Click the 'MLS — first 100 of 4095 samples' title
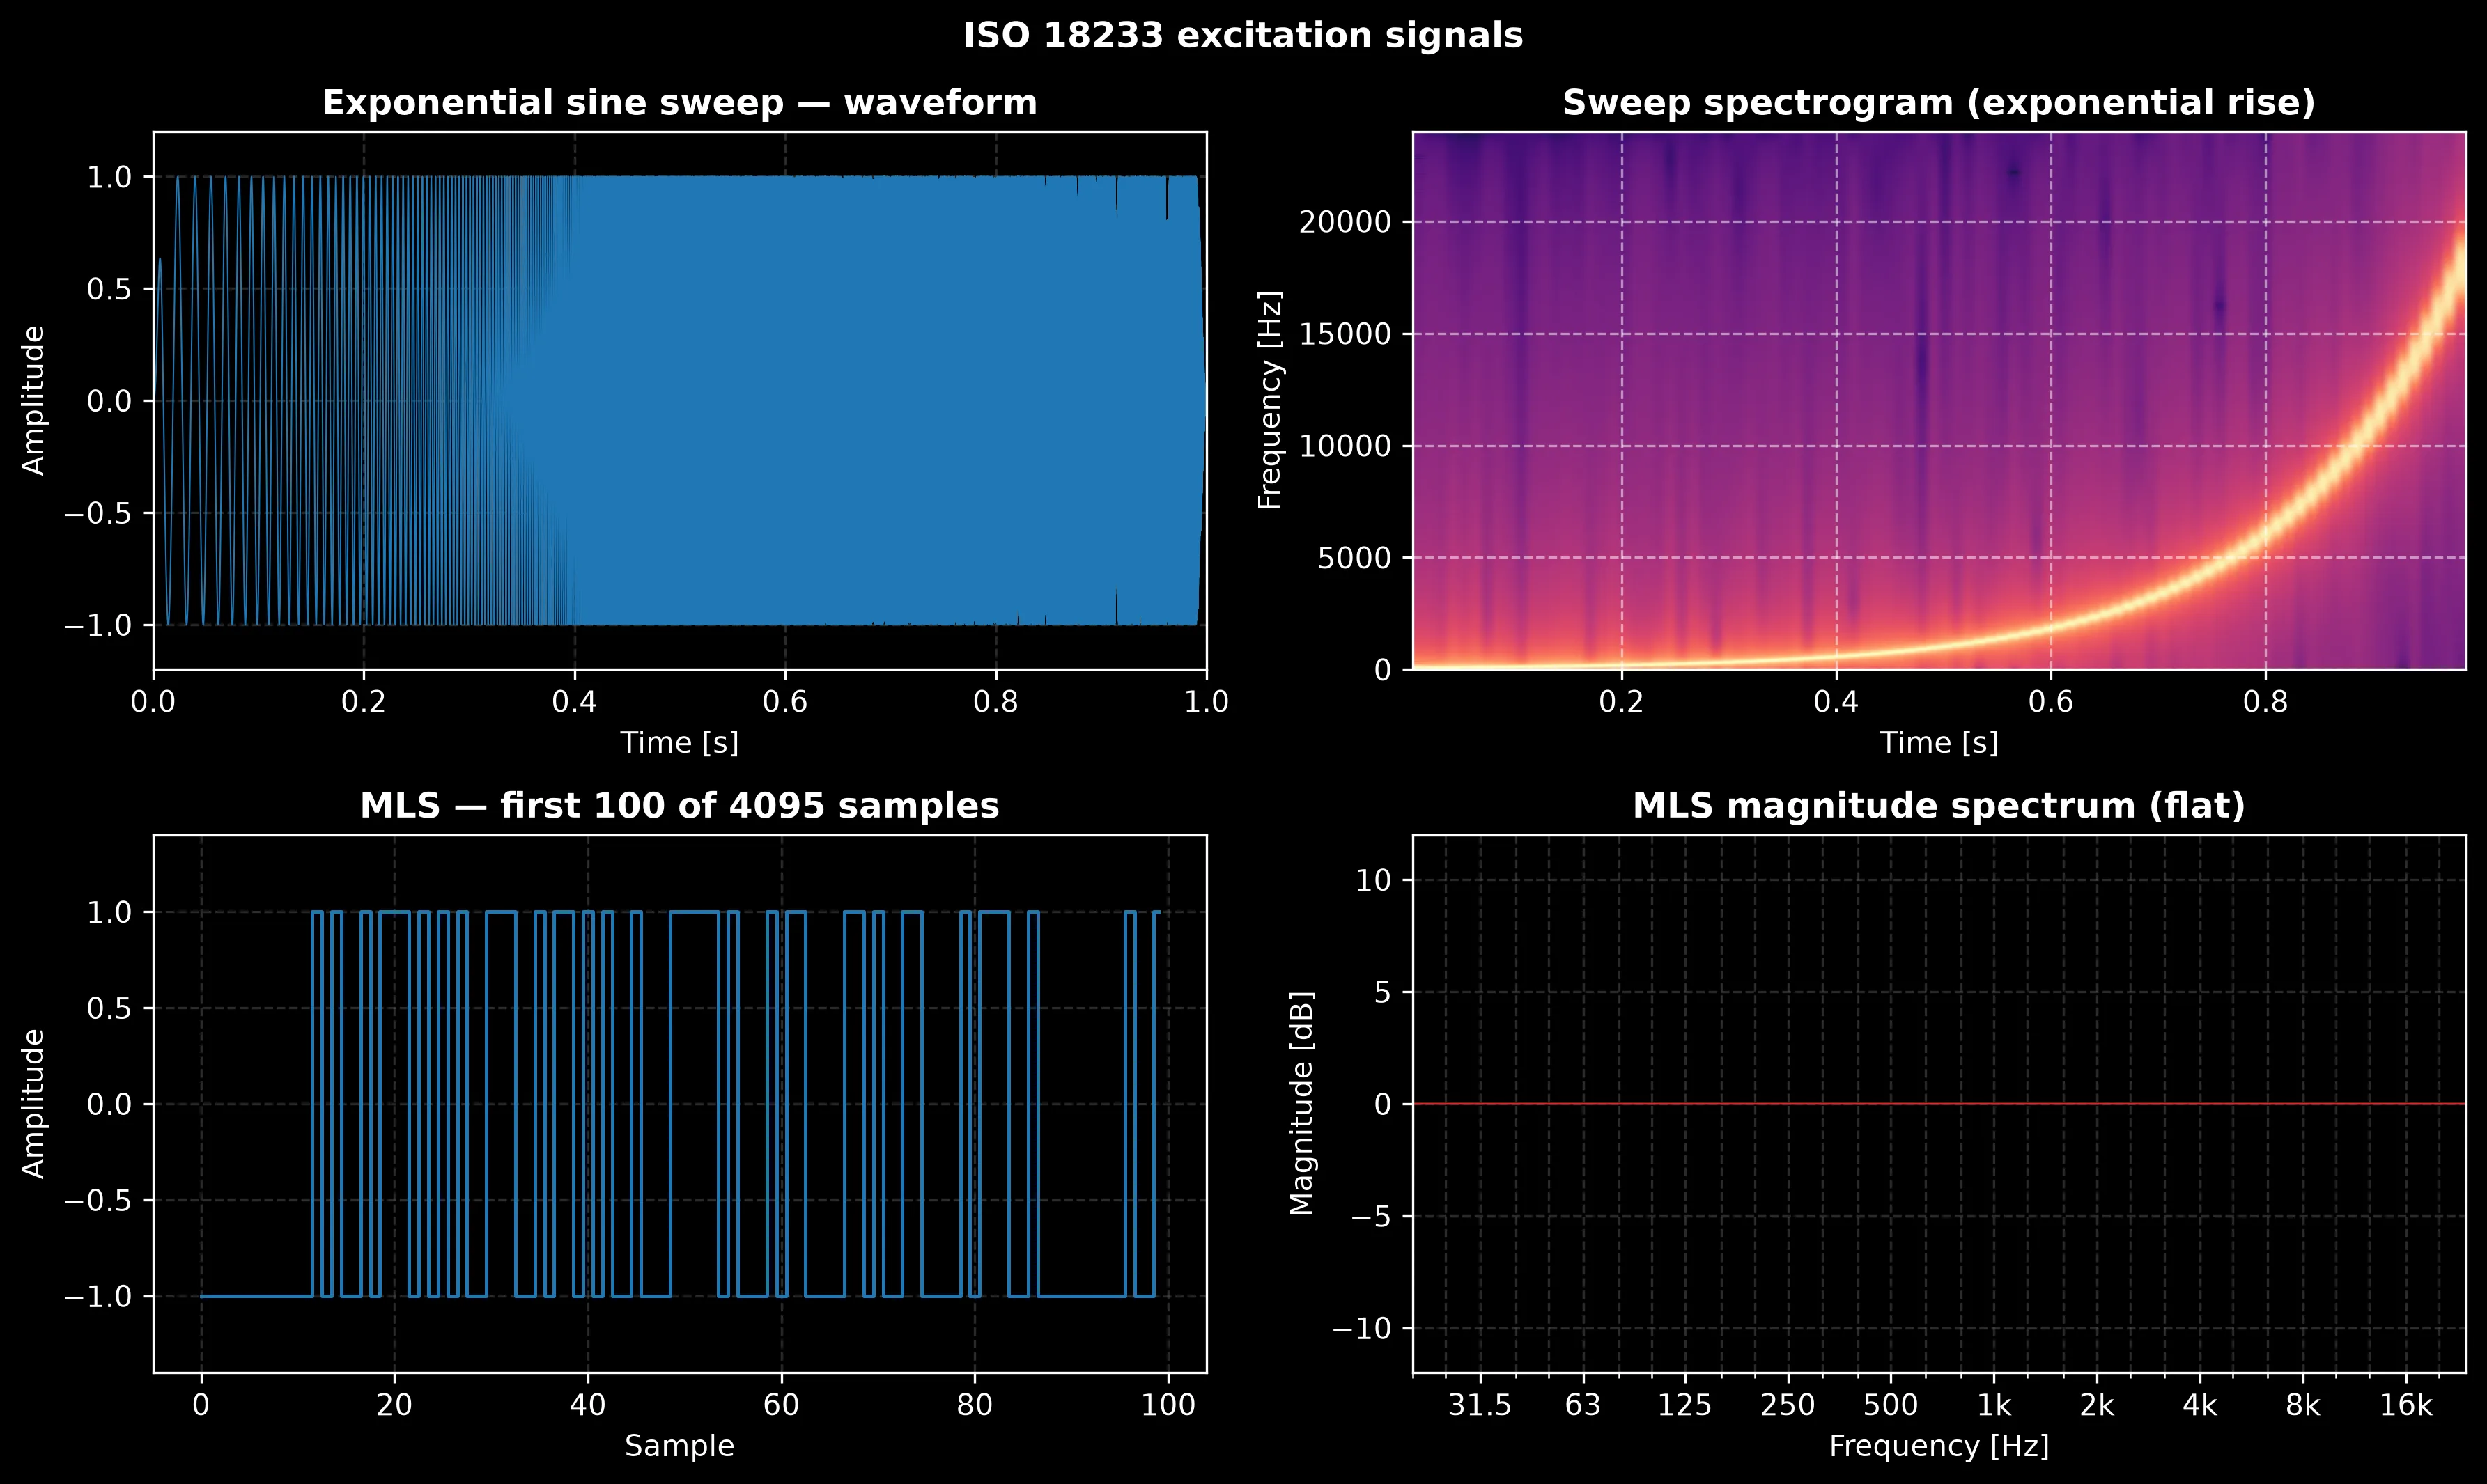 pos(679,806)
